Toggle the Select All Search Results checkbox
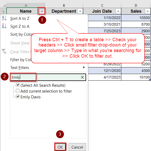This screenshot has height=151, width=151. (18, 85)
